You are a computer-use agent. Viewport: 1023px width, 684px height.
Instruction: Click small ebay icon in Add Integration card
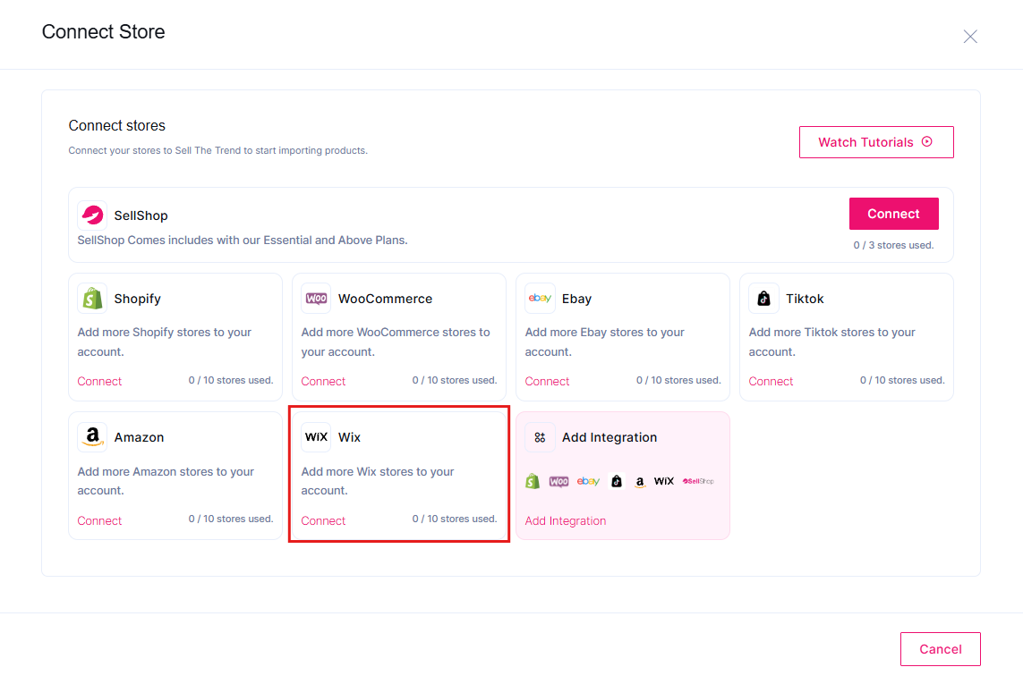pos(588,481)
